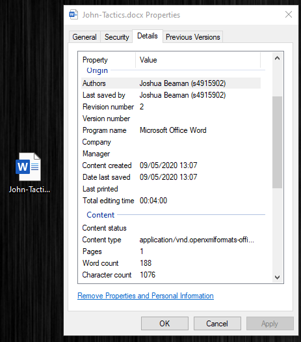Viewport: 301px width, 342px height.
Task: Select the Revision number property
Action: [x=108, y=107]
